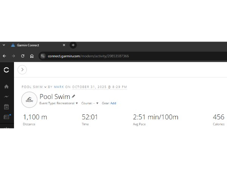Image resolution: width=227 pixels, height=170 pixels.
Task: Open the Calendar sidebar icon
Action: pos(6,107)
